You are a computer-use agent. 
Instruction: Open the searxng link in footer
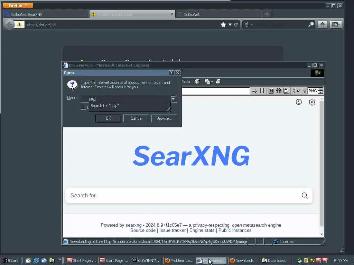click(133, 225)
